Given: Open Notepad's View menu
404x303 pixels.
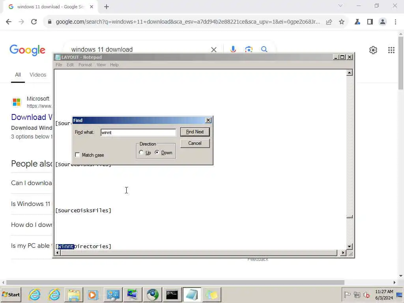Looking at the screenshot, I should click(101, 65).
